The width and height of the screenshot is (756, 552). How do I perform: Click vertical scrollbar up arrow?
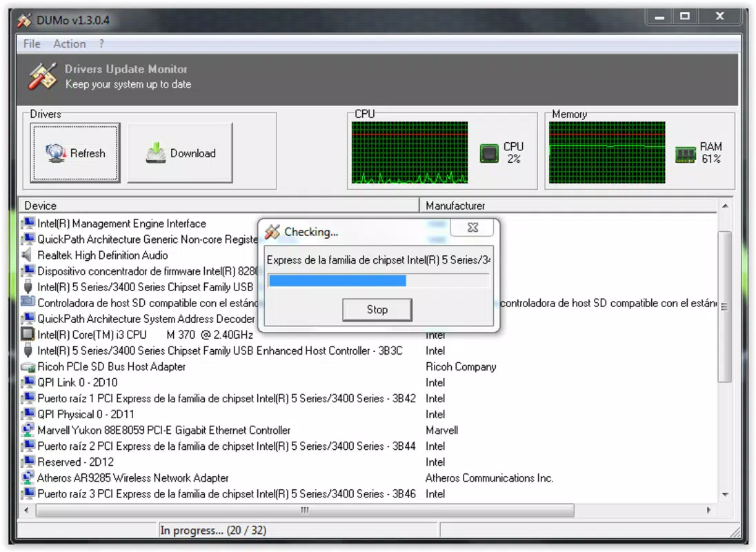(725, 206)
